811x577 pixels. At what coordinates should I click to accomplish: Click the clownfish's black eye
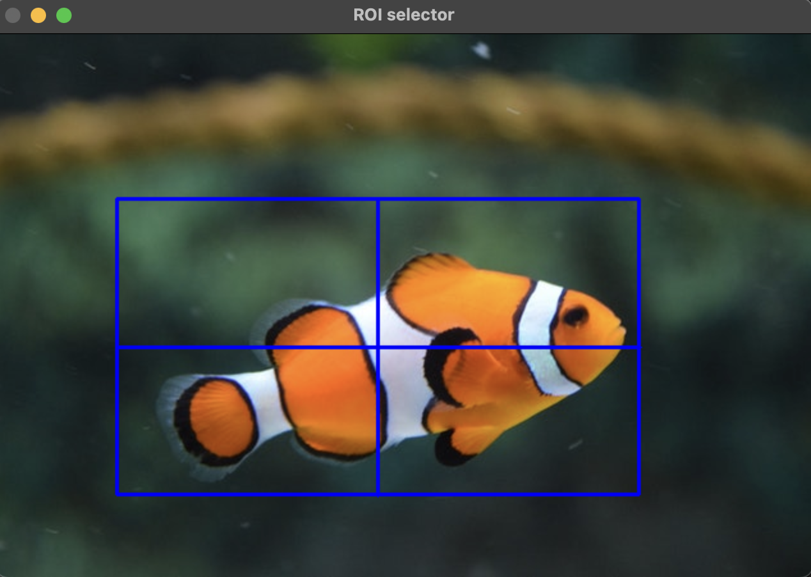(x=576, y=315)
